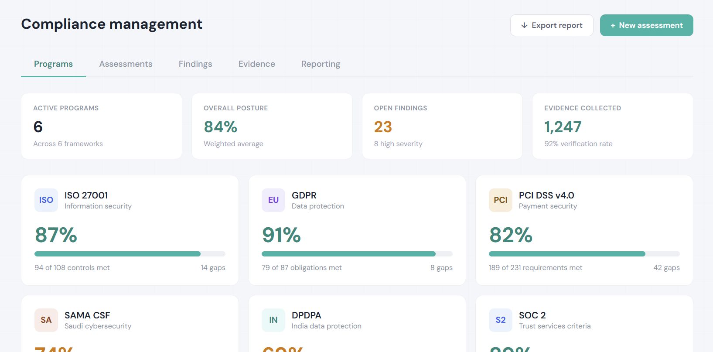Click '189 of 231 requirements met'
713x352 pixels.
[536, 268]
